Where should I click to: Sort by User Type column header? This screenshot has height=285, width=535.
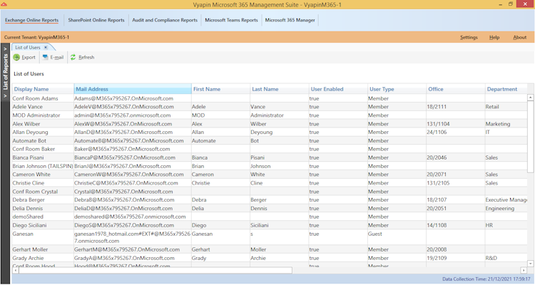pos(397,89)
